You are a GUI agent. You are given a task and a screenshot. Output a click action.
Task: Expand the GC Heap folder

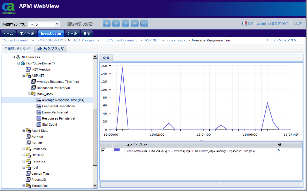click(x=24, y=155)
